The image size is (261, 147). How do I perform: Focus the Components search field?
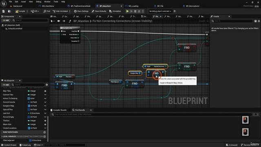click(x=30, y=20)
